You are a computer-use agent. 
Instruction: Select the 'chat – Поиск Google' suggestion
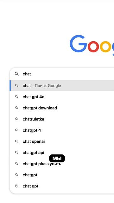pos(62,86)
